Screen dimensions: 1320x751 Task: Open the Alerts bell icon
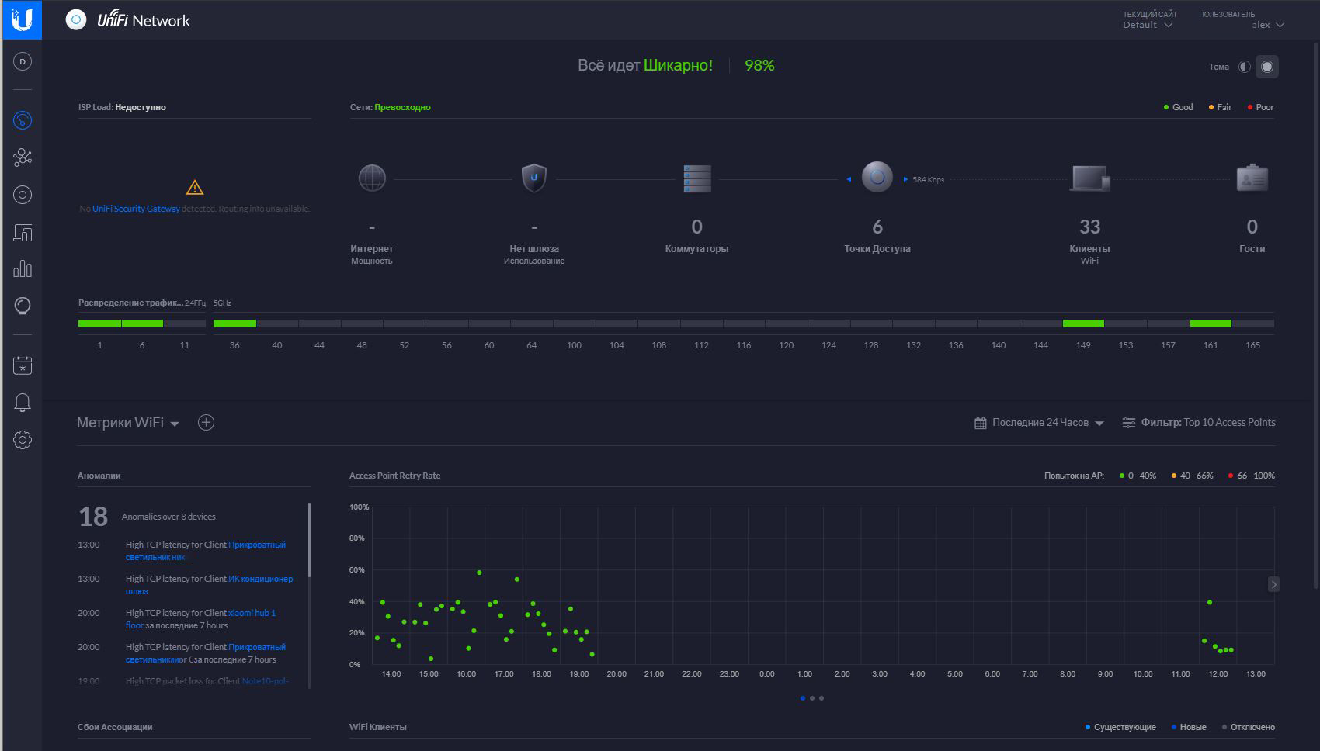tap(23, 403)
